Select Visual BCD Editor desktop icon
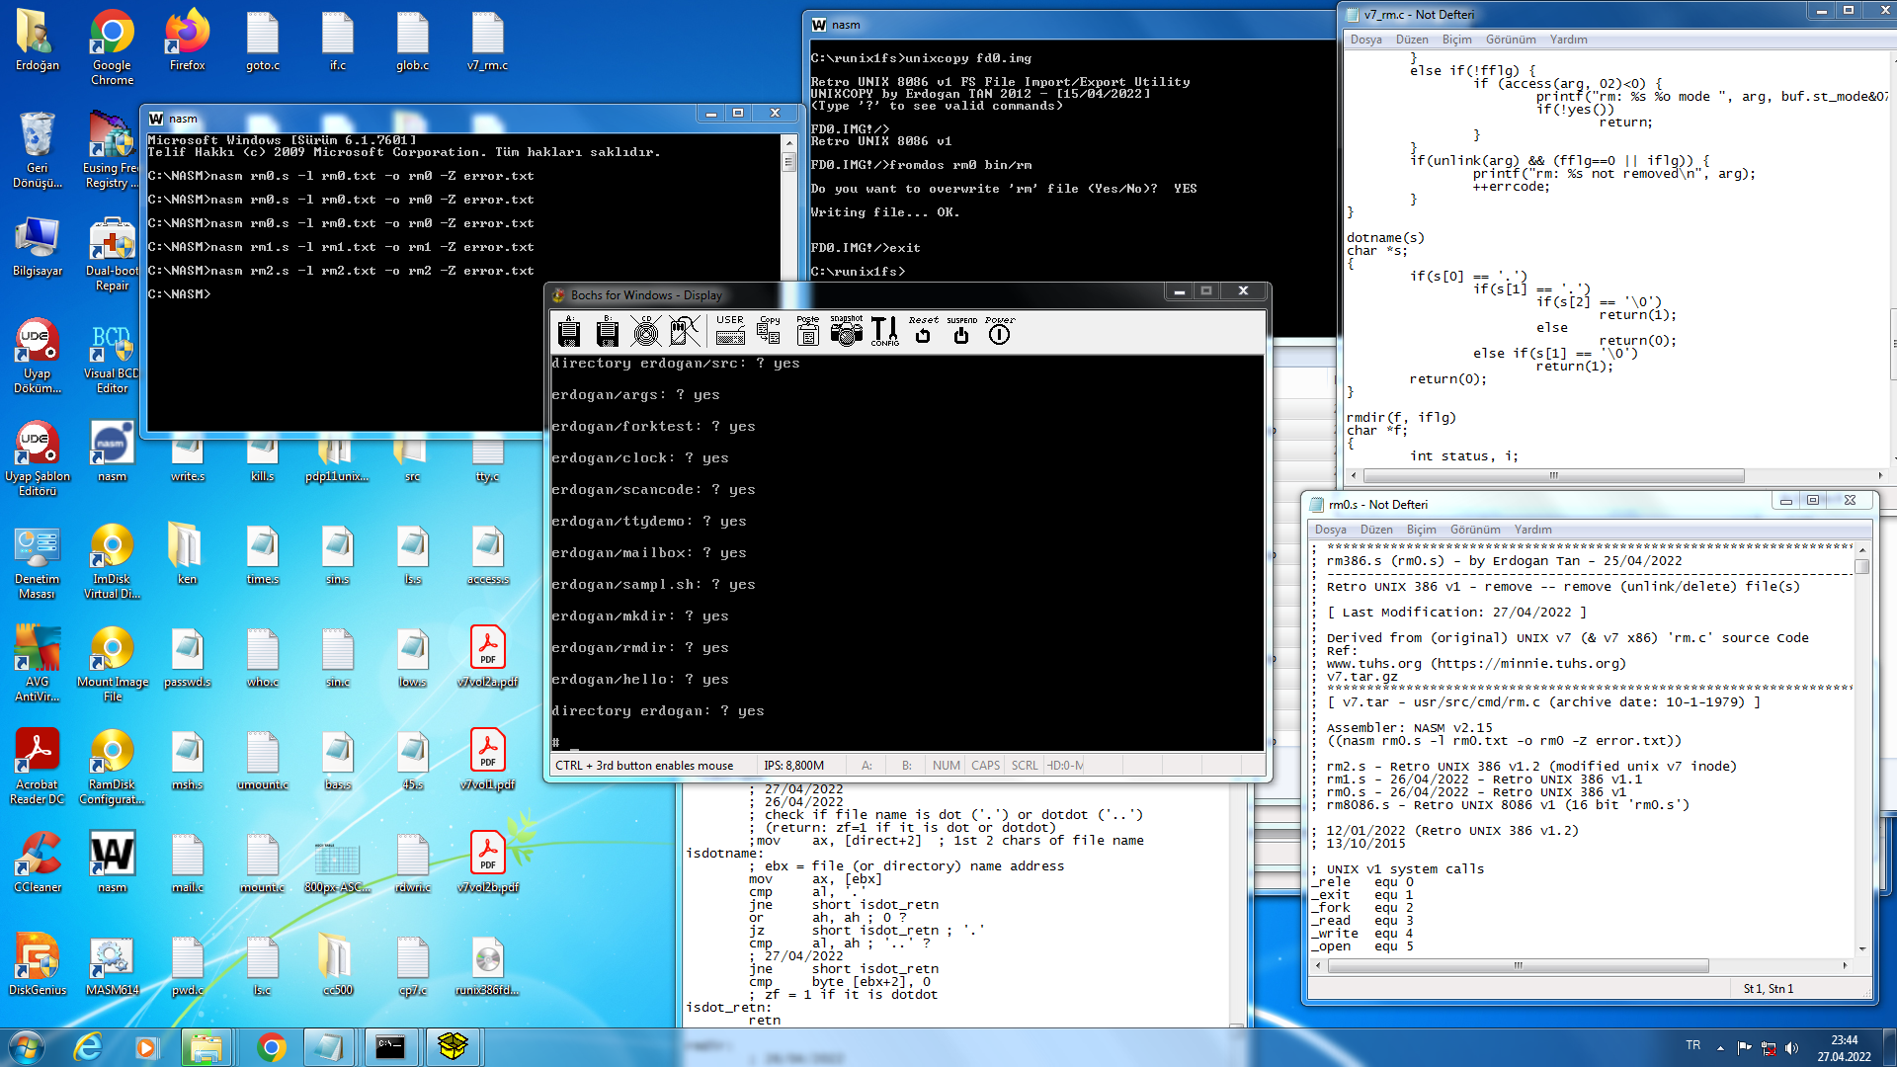The height and width of the screenshot is (1067, 1897). (x=112, y=356)
